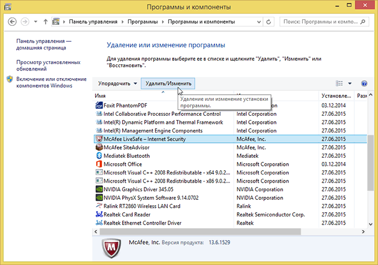
Task: Sort by the Имя column header
Action: coord(163,96)
